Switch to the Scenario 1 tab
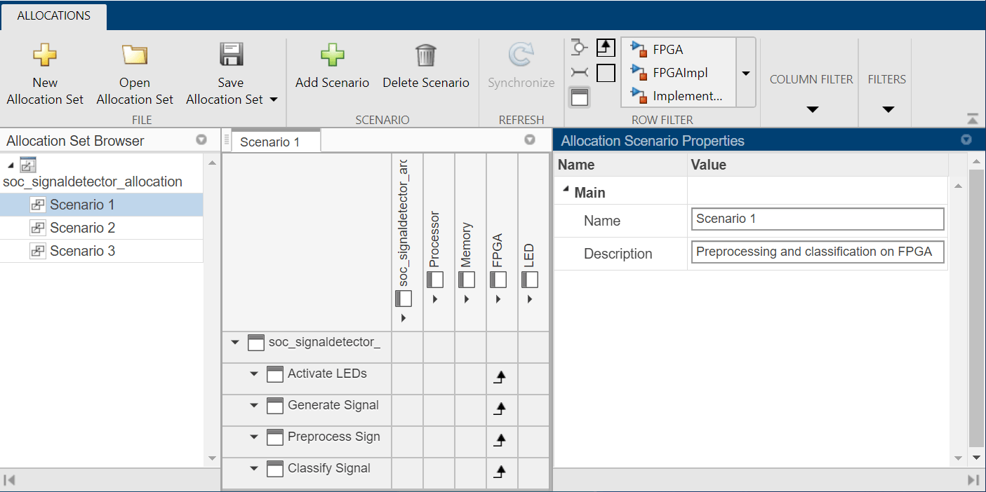 point(270,142)
